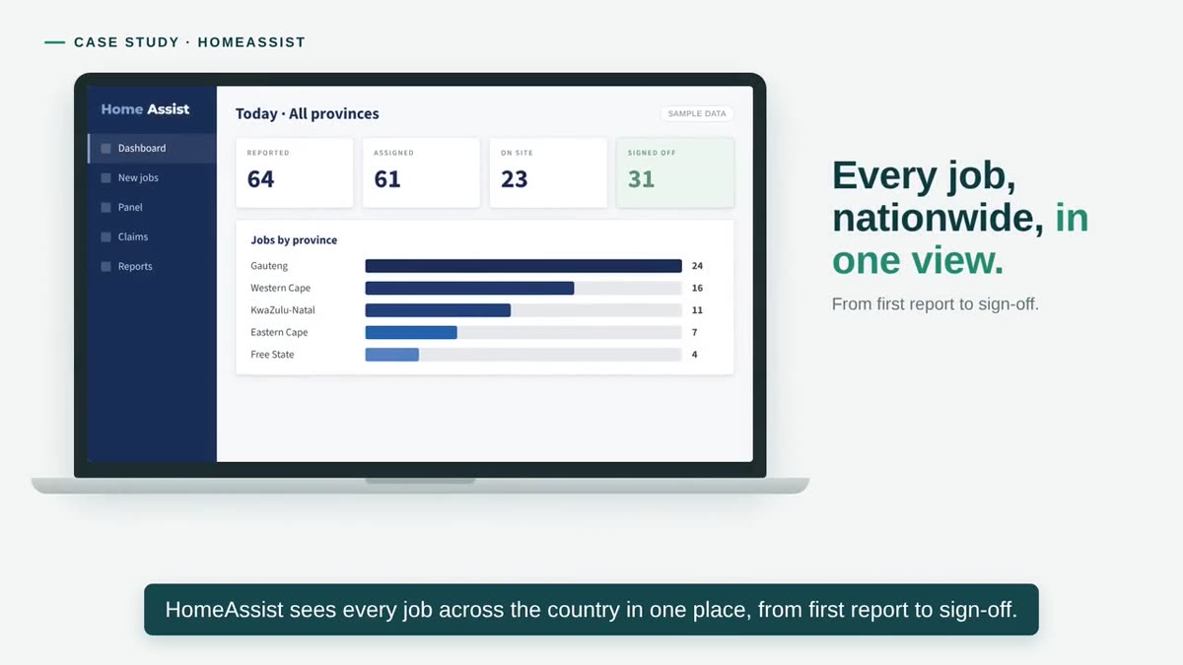Click the Gauteng count value 24
This screenshot has width=1183, height=665.
click(x=697, y=266)
